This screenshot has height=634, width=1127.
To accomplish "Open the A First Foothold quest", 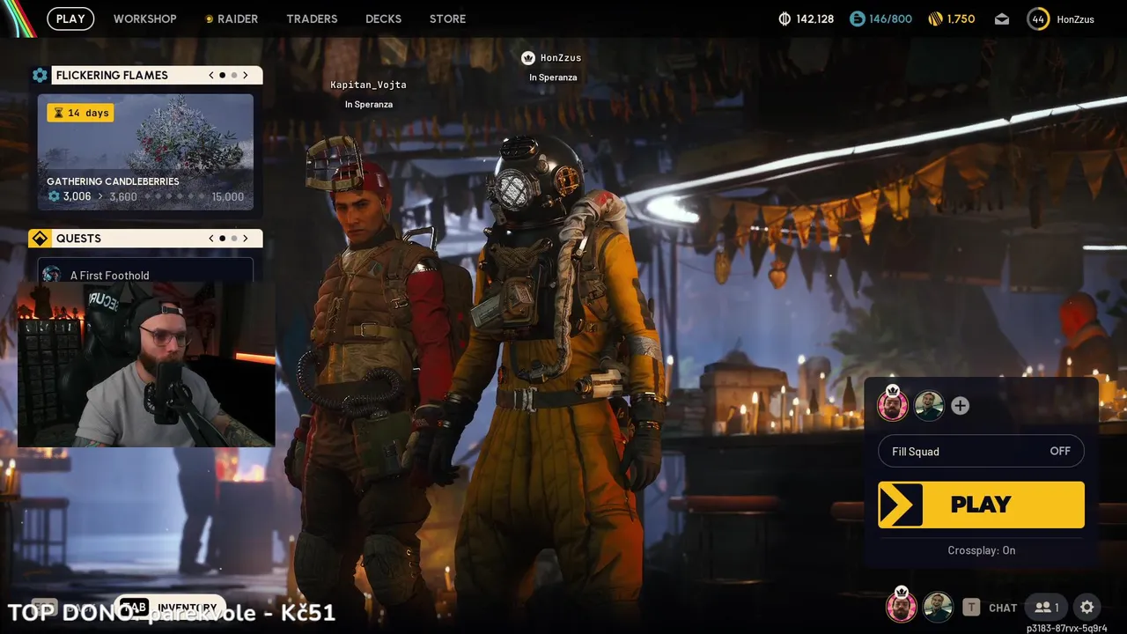I will 145,270.
